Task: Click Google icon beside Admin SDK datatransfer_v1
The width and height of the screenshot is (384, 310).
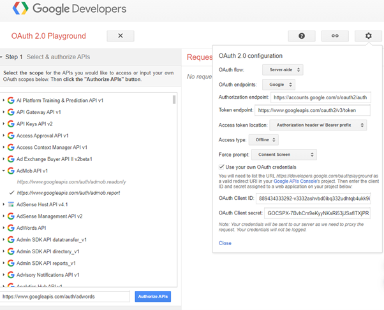Action: 11,239
